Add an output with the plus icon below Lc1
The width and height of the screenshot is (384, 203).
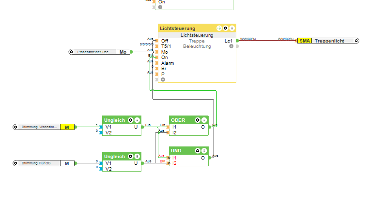pos(231,46)
